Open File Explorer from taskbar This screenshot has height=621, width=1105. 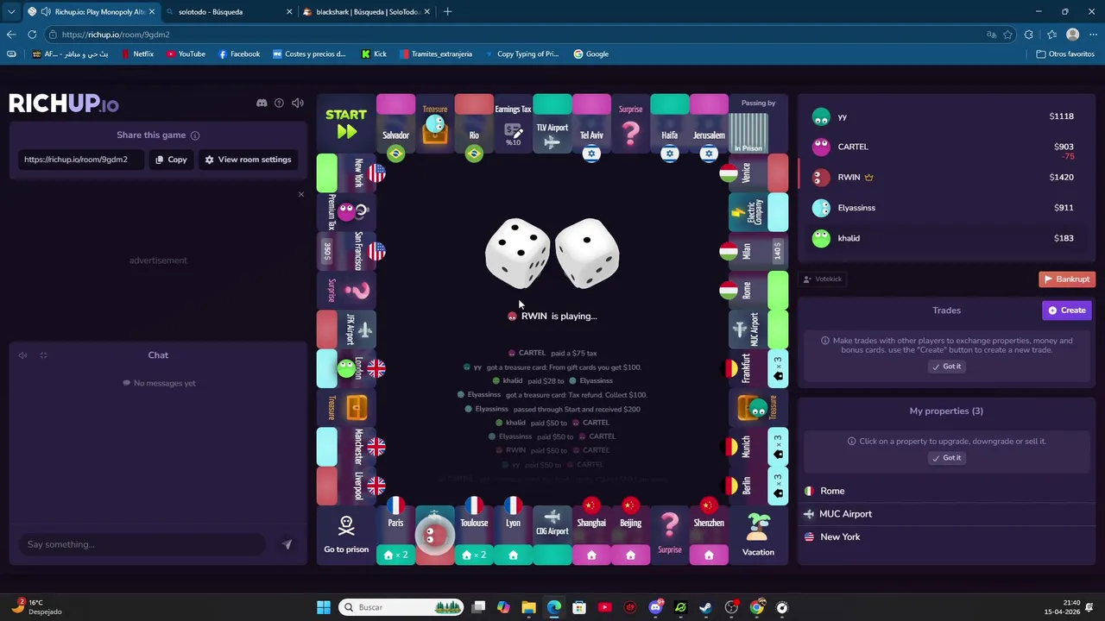[x=529, y=607]
